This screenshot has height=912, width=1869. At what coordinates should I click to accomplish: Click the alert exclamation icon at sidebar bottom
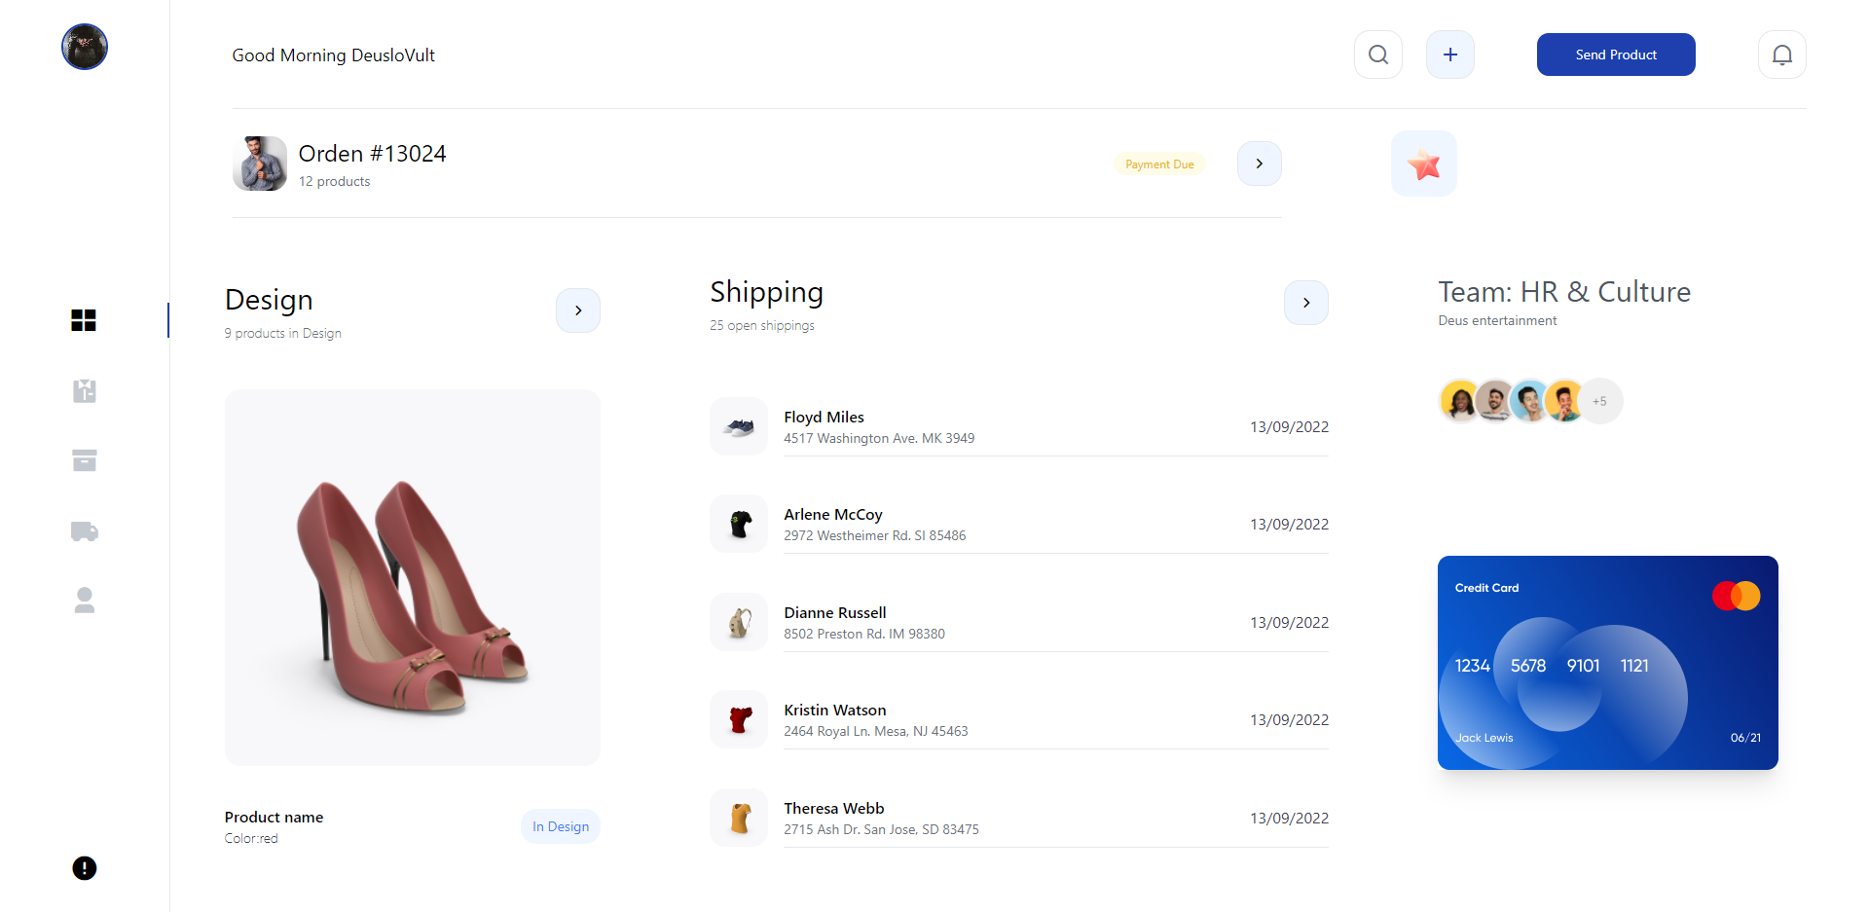85,868
